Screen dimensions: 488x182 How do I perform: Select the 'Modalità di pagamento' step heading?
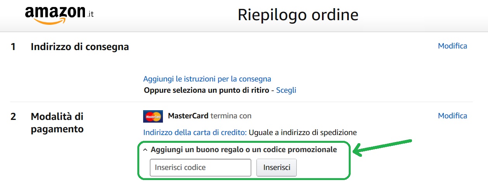[57, 123]
